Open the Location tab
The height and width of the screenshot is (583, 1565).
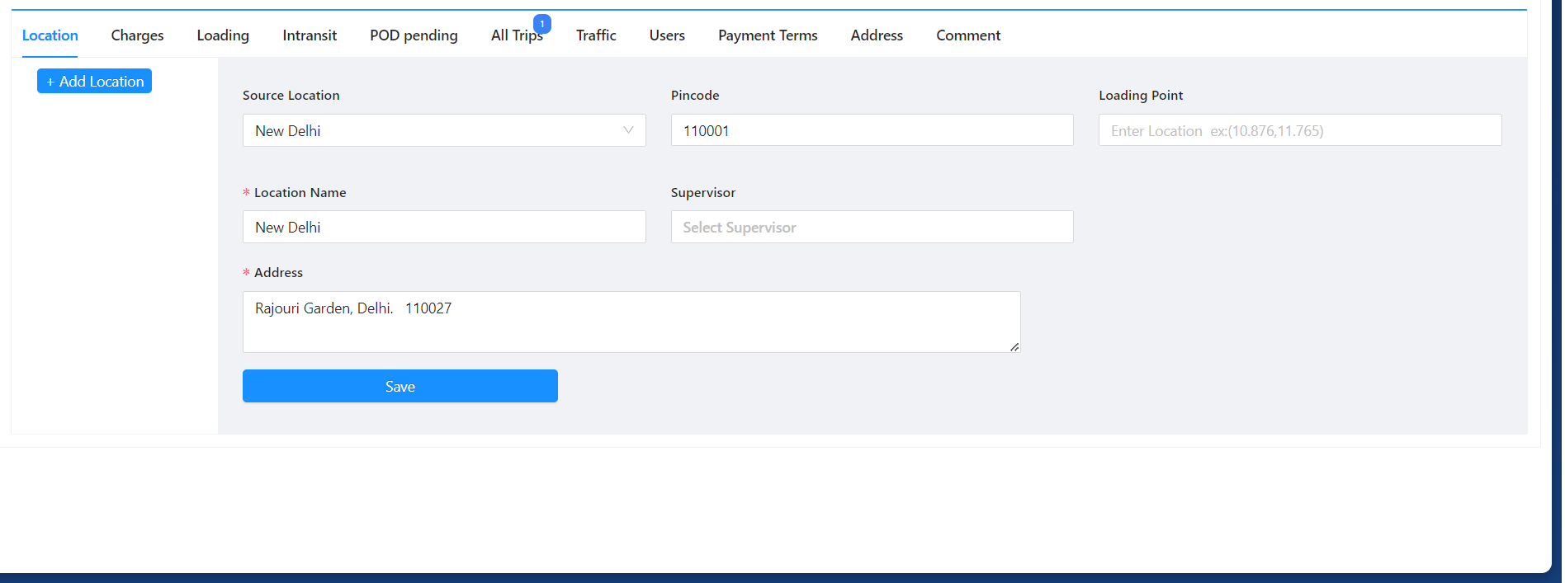click(50, 35)
